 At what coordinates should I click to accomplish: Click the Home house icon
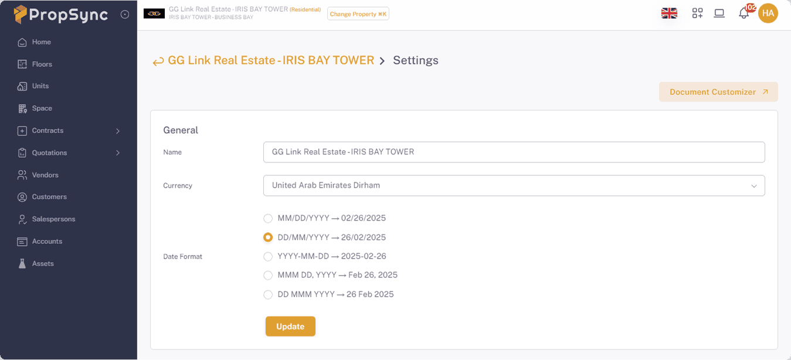coord(22,42)
